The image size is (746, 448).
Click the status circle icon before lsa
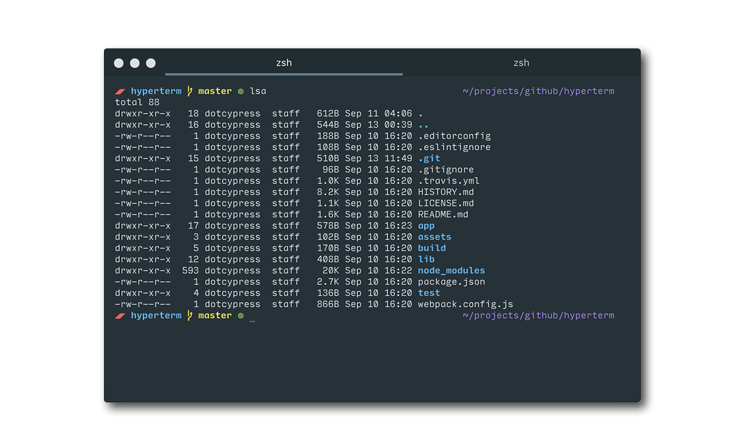(x=240, y=91)
